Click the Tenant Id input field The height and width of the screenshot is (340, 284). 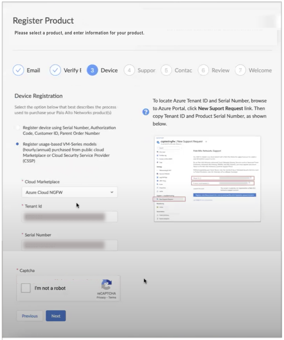69,216
